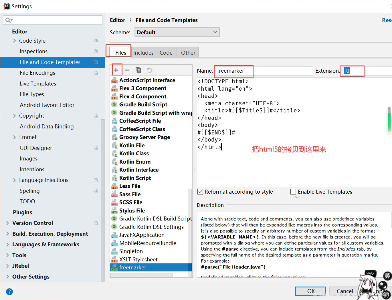Click the copy template icon
Image resolution: width=392 pixels, height=300 pixels.
[138, 70]
